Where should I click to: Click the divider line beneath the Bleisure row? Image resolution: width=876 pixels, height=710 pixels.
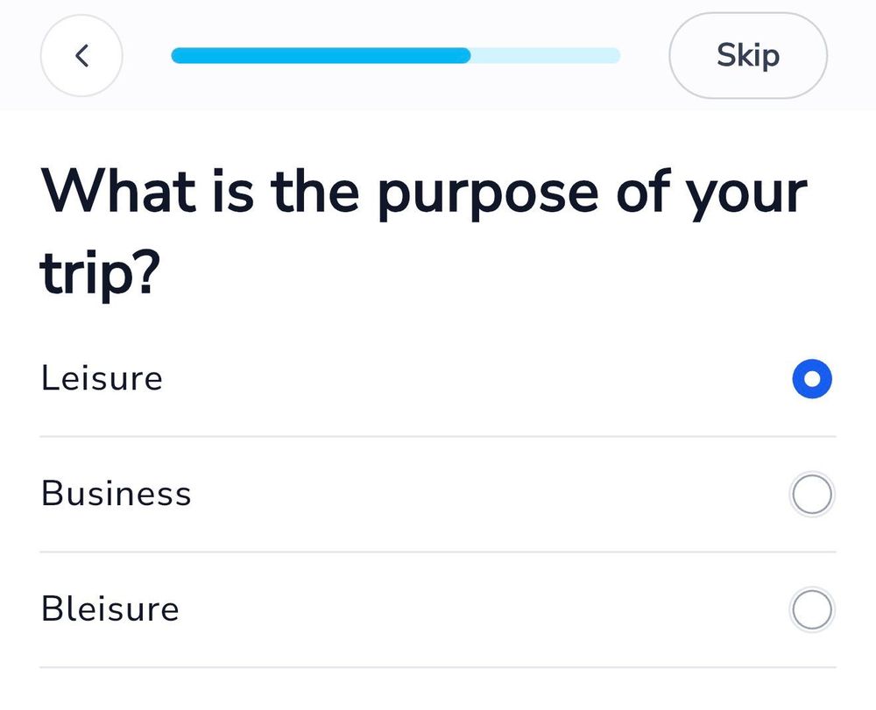pos(438,667)
